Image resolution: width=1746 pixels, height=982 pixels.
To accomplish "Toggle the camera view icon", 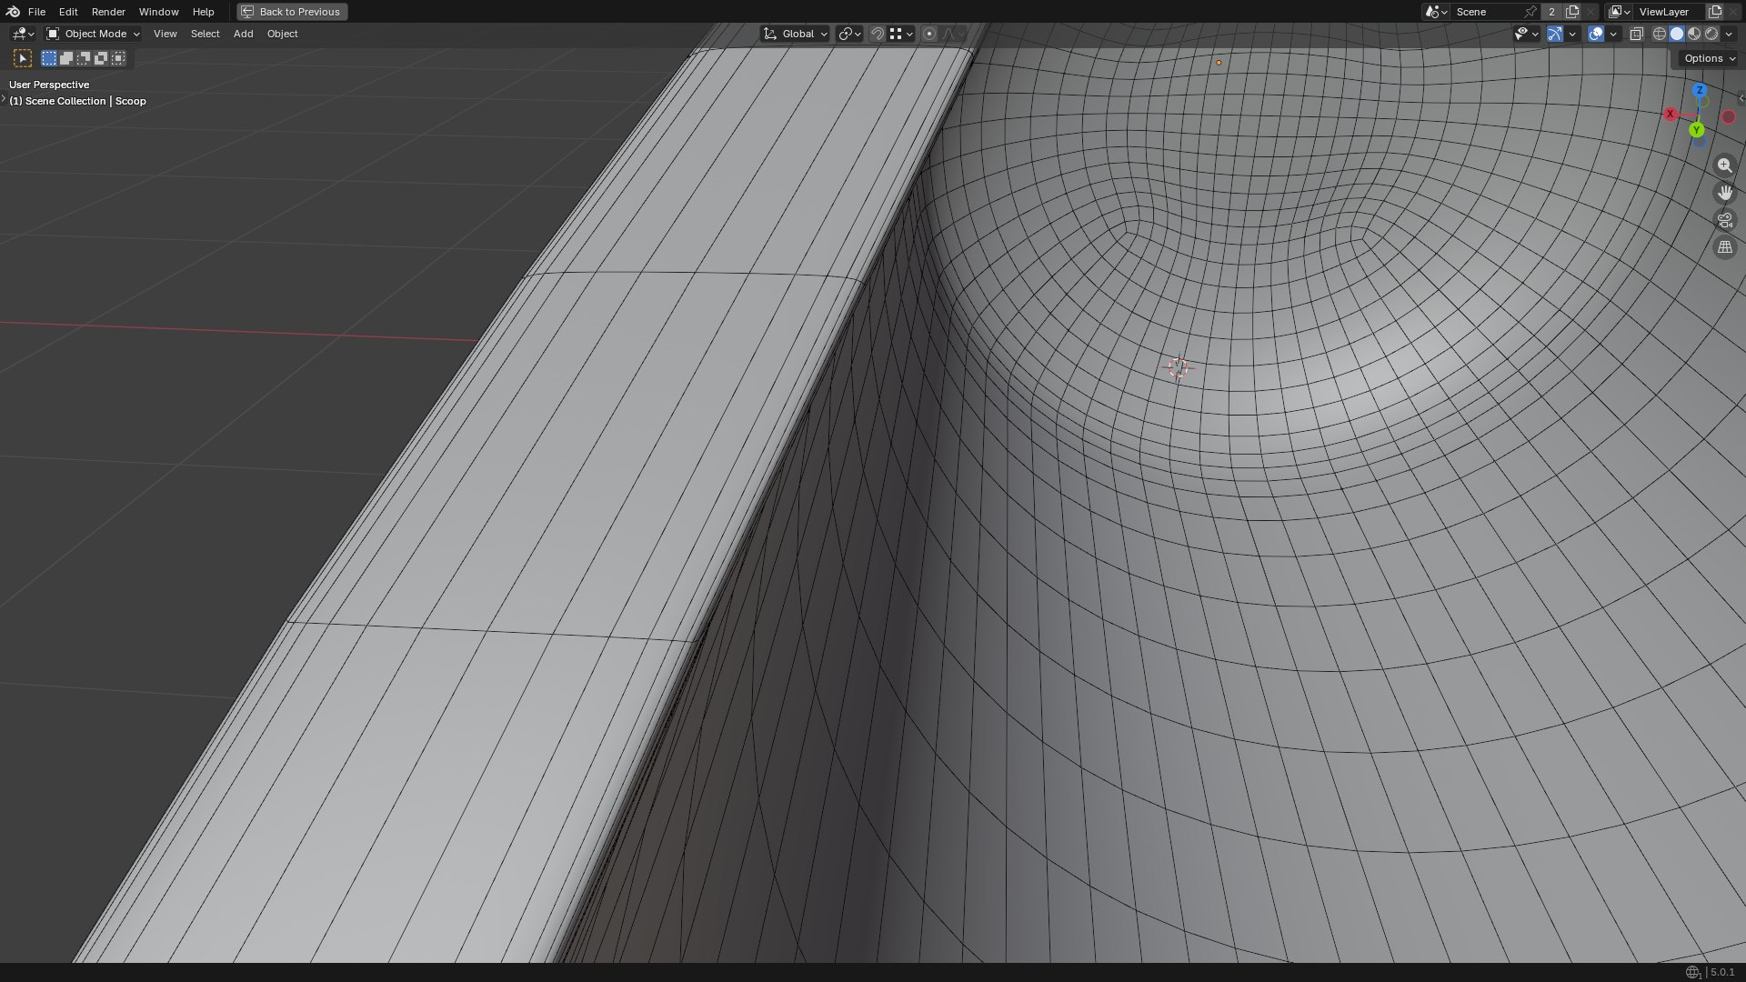I will [x=1725, y=220].
